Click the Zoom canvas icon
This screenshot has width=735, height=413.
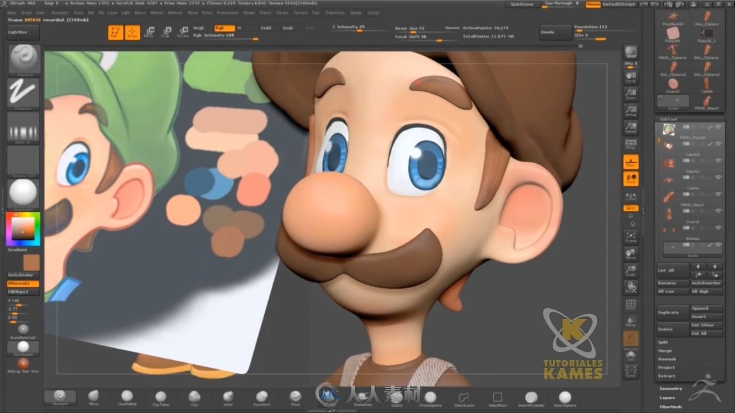(630, 94)
